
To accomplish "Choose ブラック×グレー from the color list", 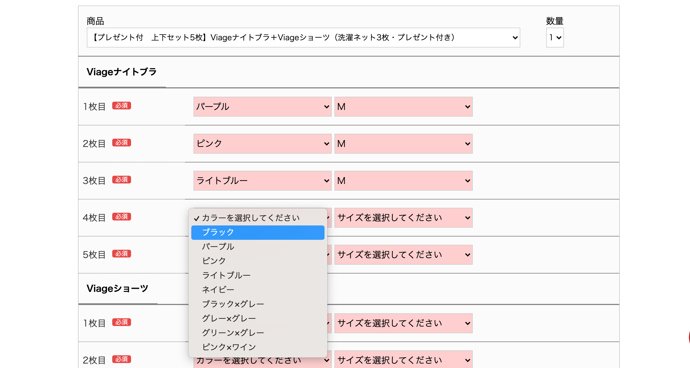I will (258, 304).
